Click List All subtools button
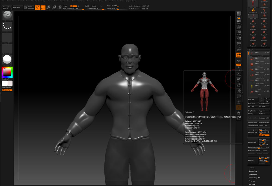 click(x=253, y=100)
